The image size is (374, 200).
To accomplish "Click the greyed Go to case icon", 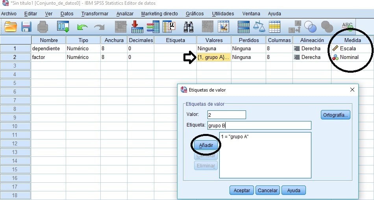I will click(x=120, y=27).
